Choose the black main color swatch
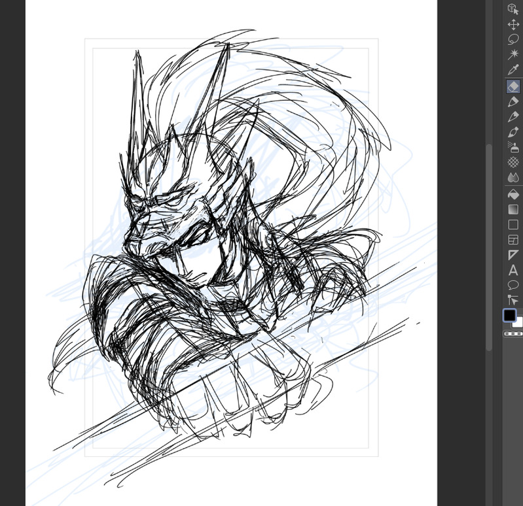The height and width of the screenshot is (506, 523). pos(509,315)
